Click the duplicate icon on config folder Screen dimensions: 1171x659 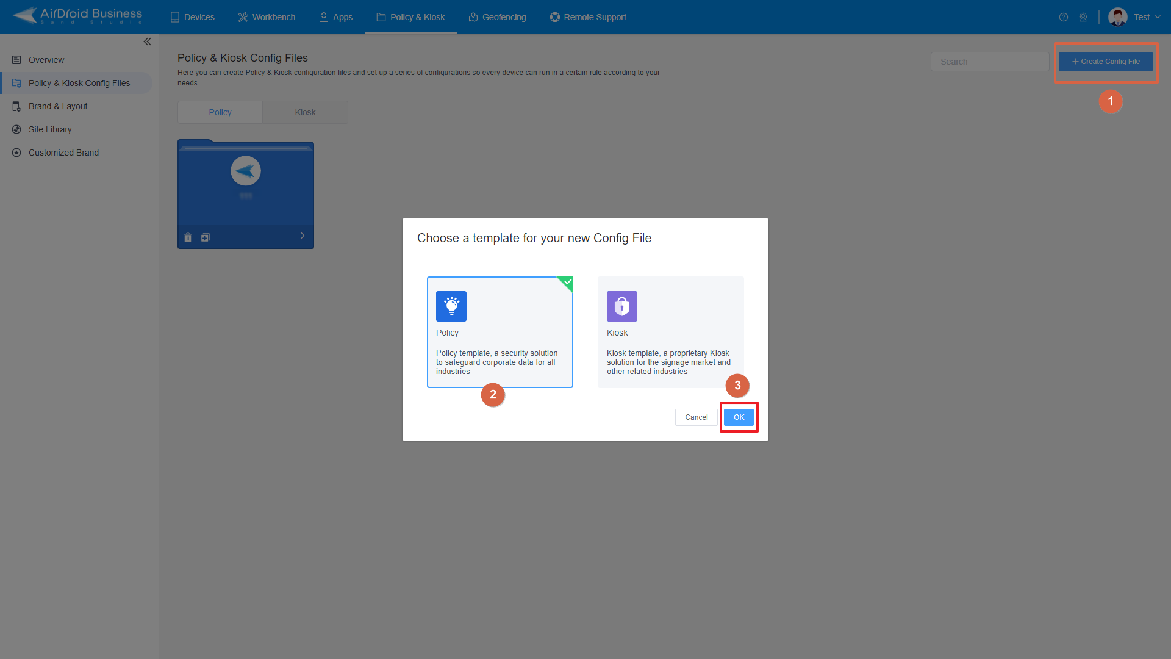coord(206,237)
